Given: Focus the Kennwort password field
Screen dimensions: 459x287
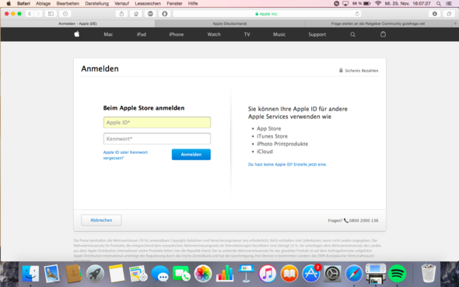Looking at the screenshot, I should click(157, 138).
